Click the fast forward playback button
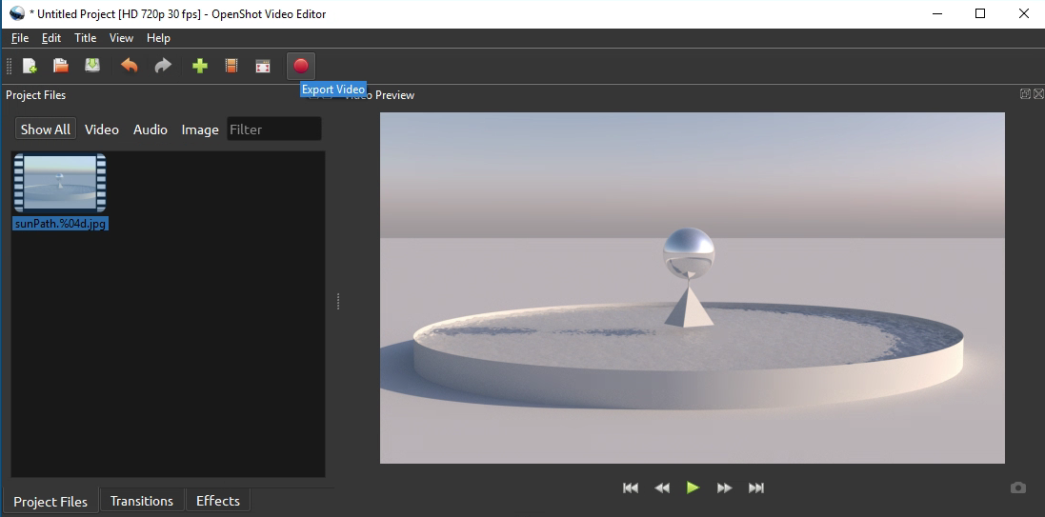 724,487
